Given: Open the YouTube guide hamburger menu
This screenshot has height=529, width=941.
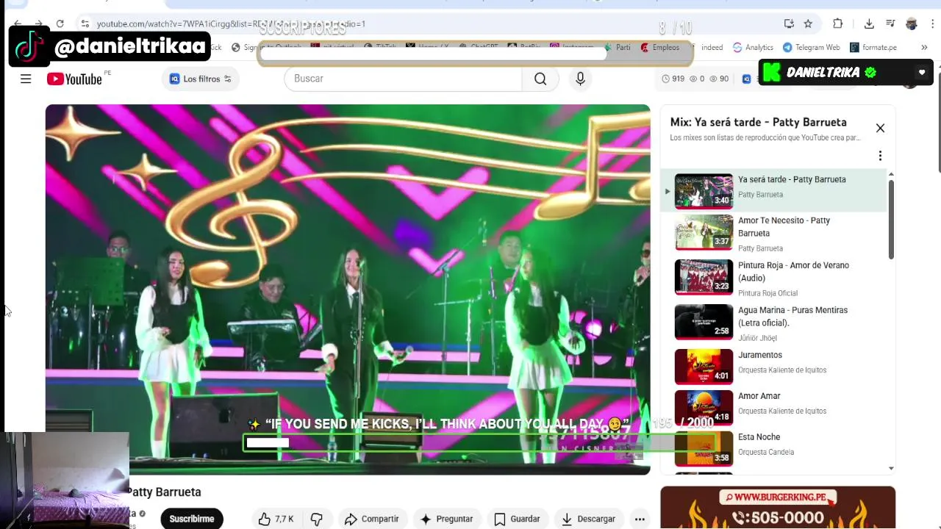Looking at the screenshot, I should coord(26,79).
